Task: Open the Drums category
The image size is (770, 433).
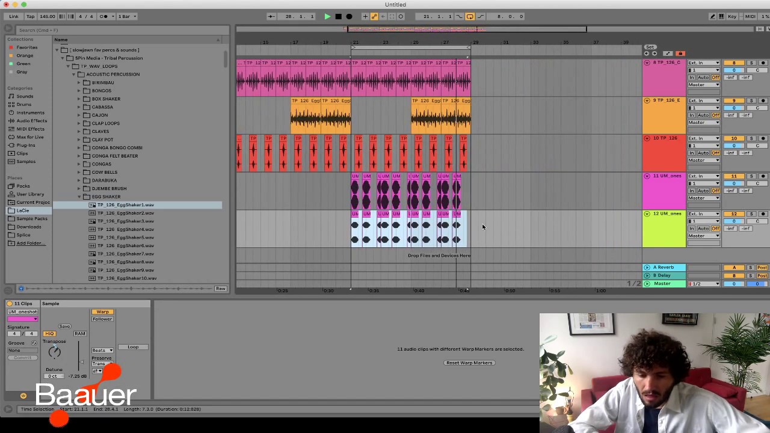Action: (23, 104)
